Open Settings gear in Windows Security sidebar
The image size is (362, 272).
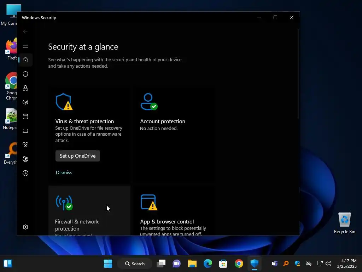[x=25, y=227]
